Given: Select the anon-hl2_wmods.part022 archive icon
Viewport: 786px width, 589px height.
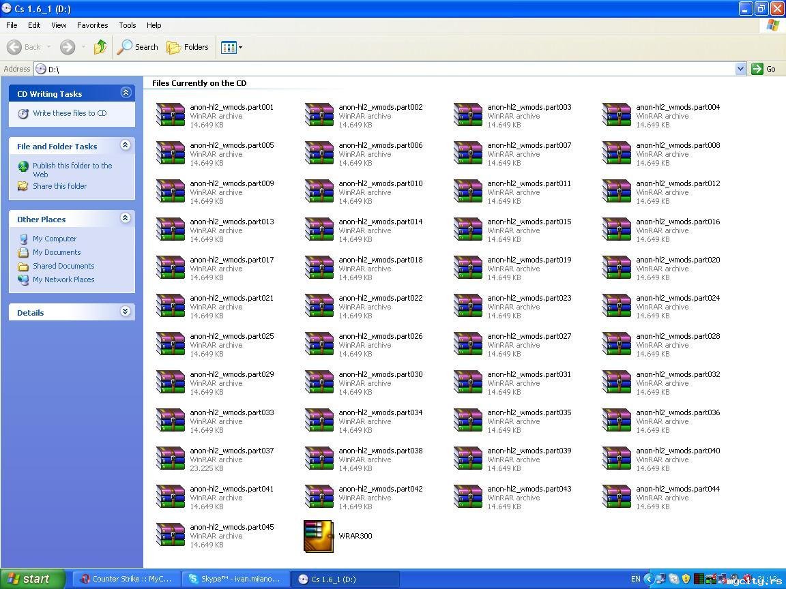Looking at the screenshot, I should click(x=319, y=305).
